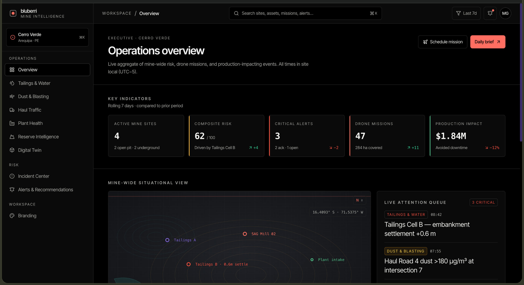Click the Reserve Intelligence mountain icon

click(12, 136)
